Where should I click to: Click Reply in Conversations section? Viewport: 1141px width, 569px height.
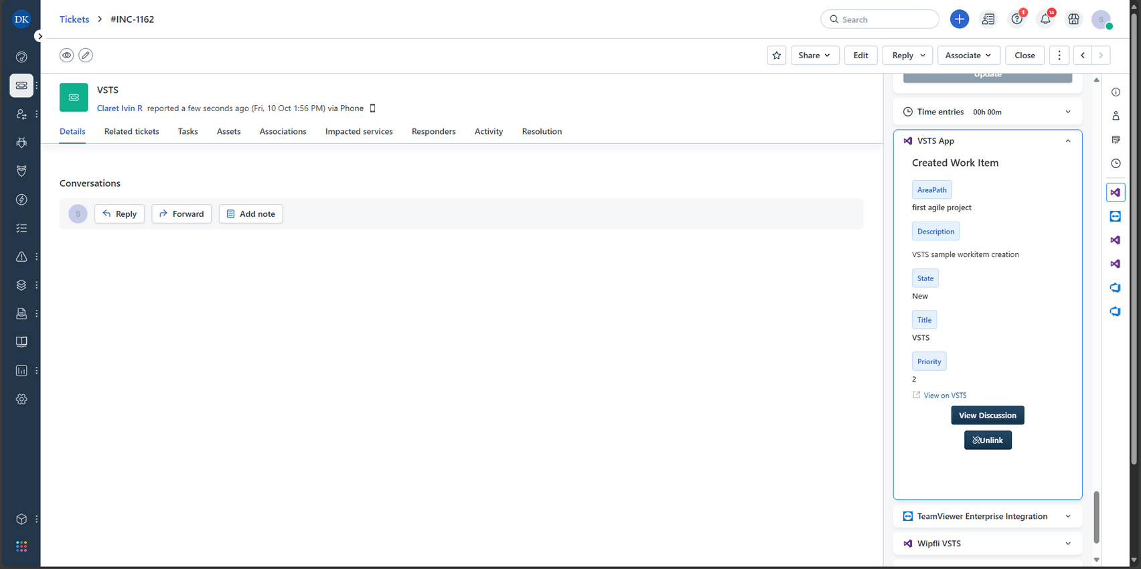tap(120, 214)
